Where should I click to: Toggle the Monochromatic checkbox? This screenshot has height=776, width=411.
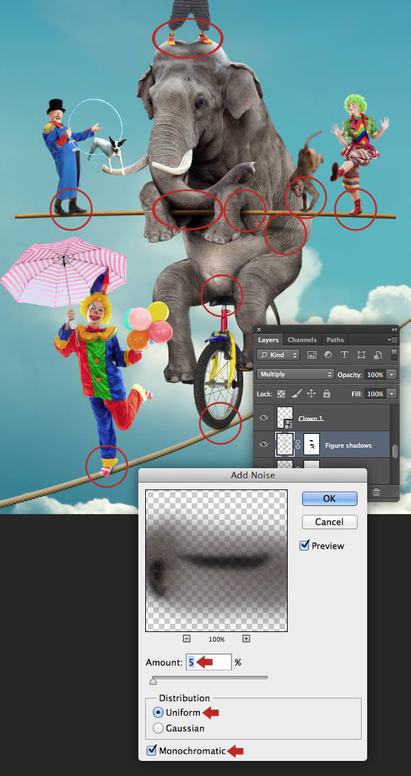(x=152, y=751)
